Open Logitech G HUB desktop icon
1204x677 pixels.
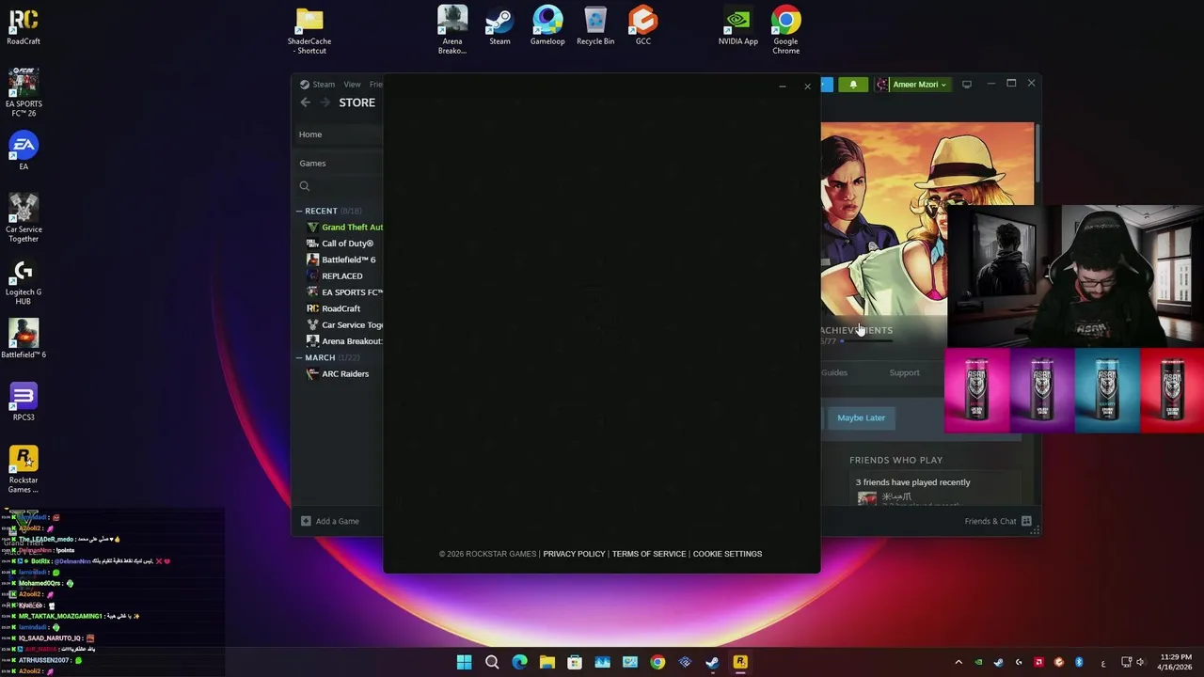click(x=24, y=280)
